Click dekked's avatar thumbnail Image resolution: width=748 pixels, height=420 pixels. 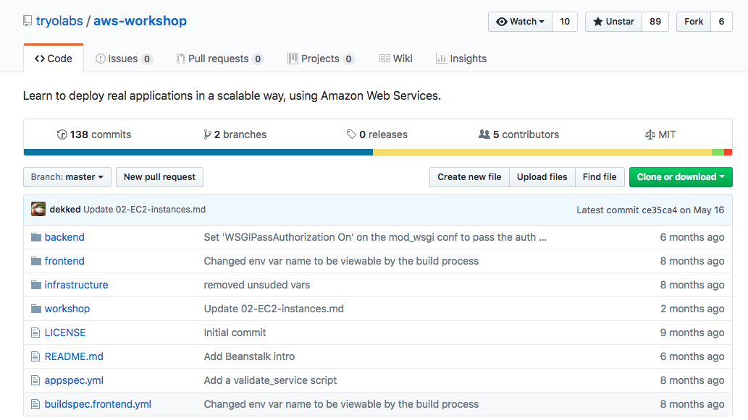point(38,209)
